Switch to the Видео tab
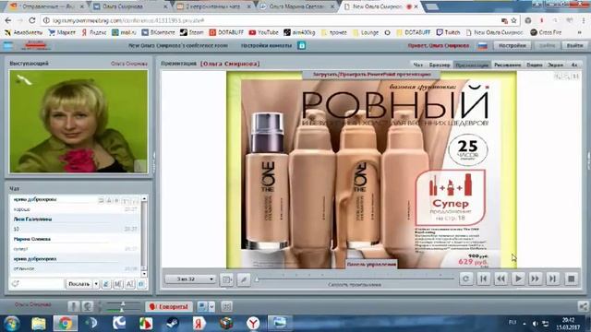Image resolution: width=591 pixels, height=332 pixels. (x=534, y=65)
